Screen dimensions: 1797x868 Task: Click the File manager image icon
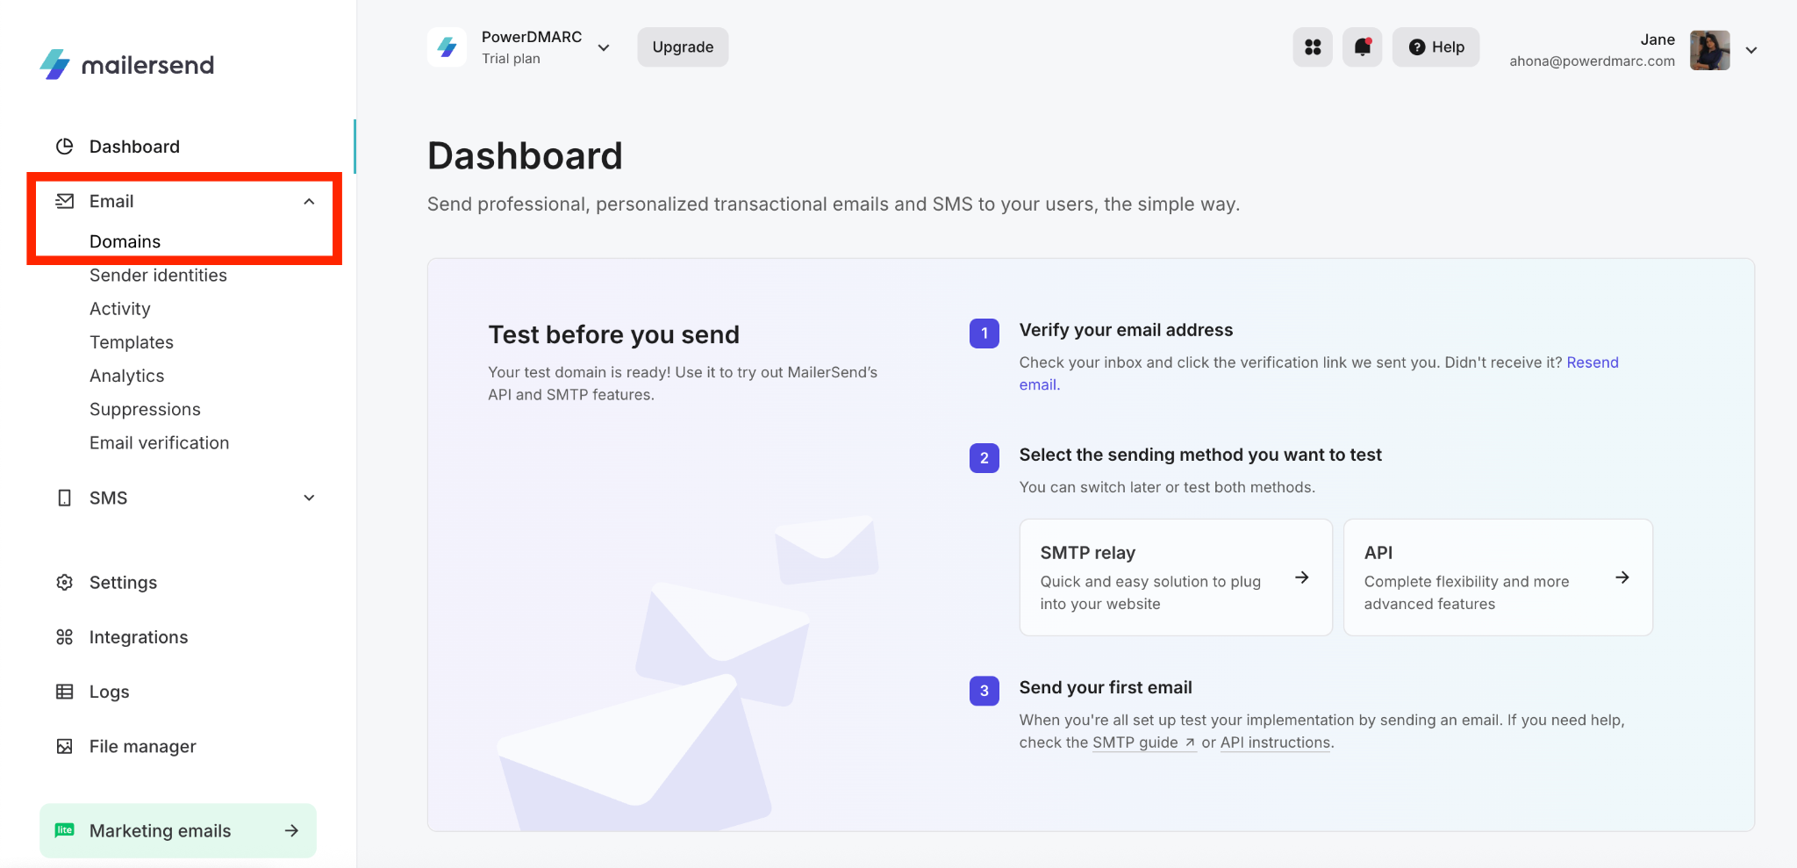click(65, 746)
